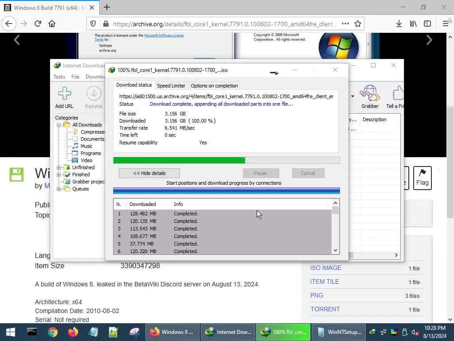Expand the Unfinished category
The image size is (454, 341).
coord(59,167)
